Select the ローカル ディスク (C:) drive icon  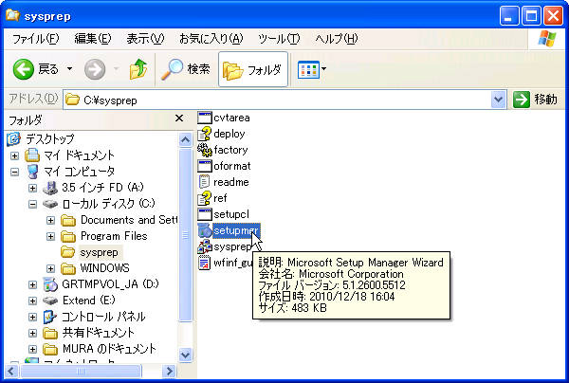(50, 204)
